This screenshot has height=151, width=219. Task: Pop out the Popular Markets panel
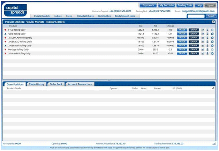[213, 22]
